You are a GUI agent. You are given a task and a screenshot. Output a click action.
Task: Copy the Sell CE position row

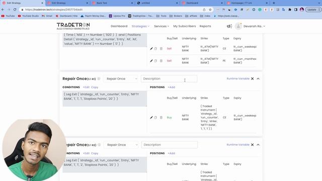155,49
